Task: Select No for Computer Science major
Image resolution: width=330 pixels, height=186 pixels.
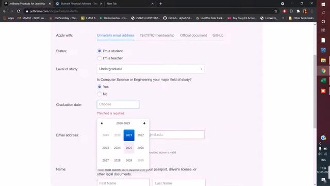Action: [100, 94]
